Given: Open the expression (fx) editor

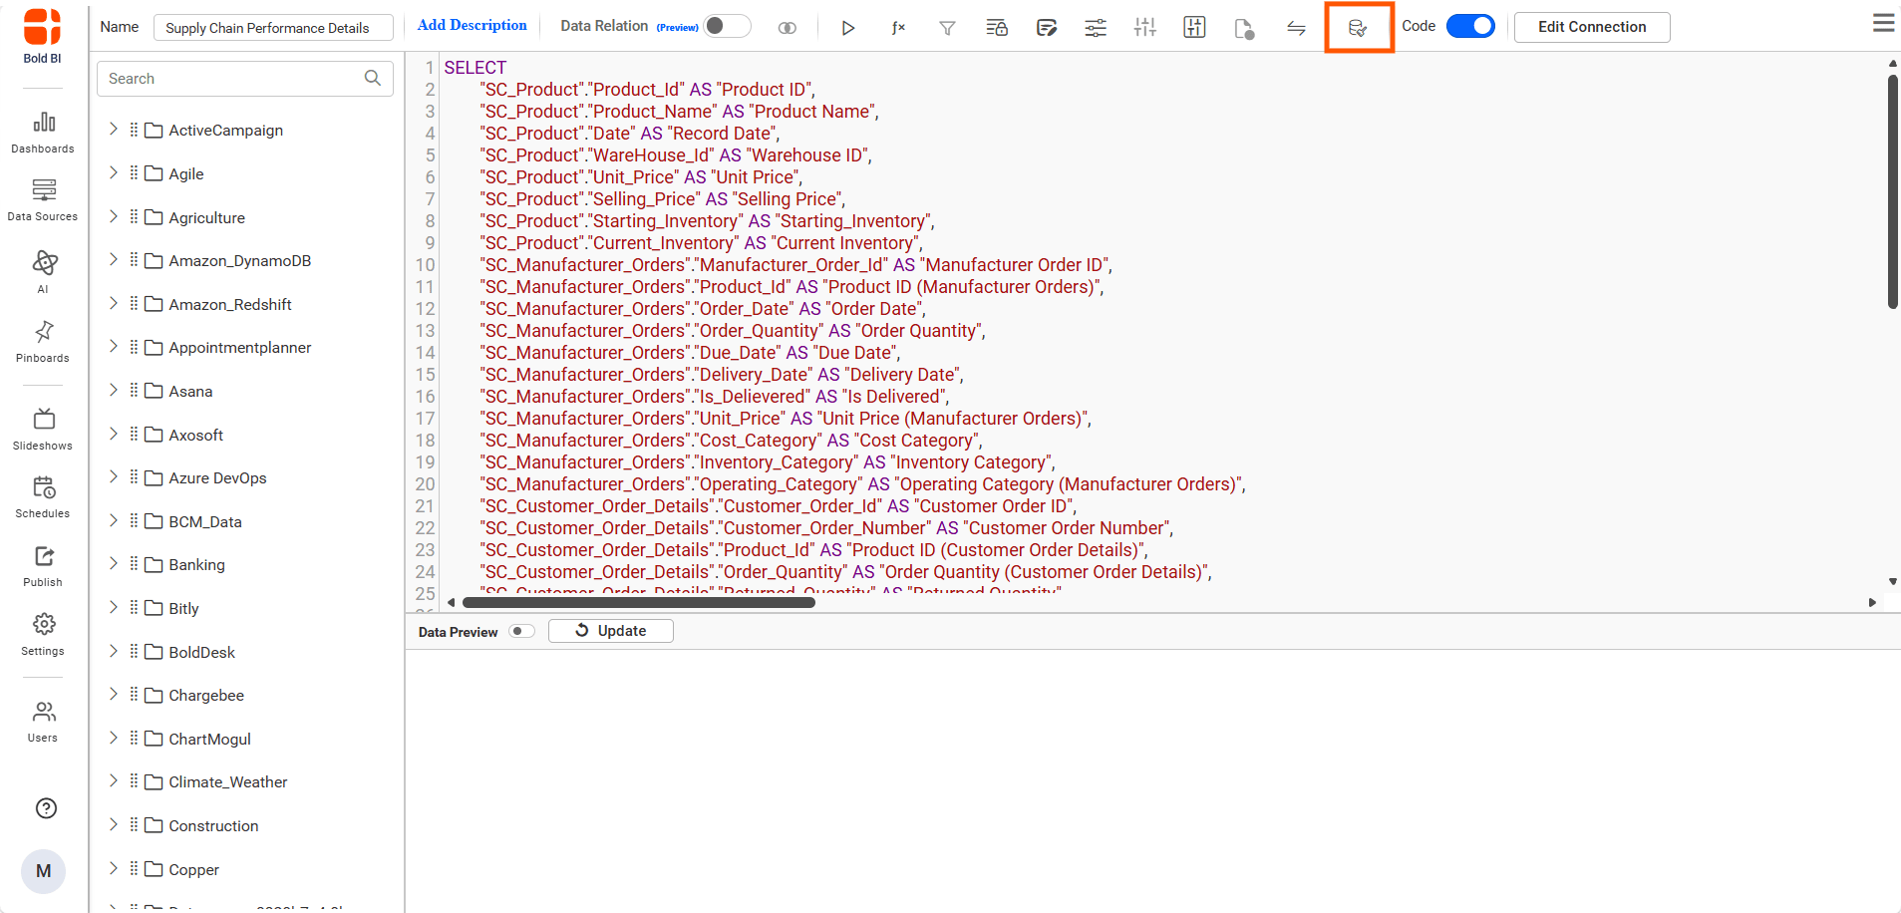Looking at the screenshot, I should pyautogui.click(x=898, y=28).
